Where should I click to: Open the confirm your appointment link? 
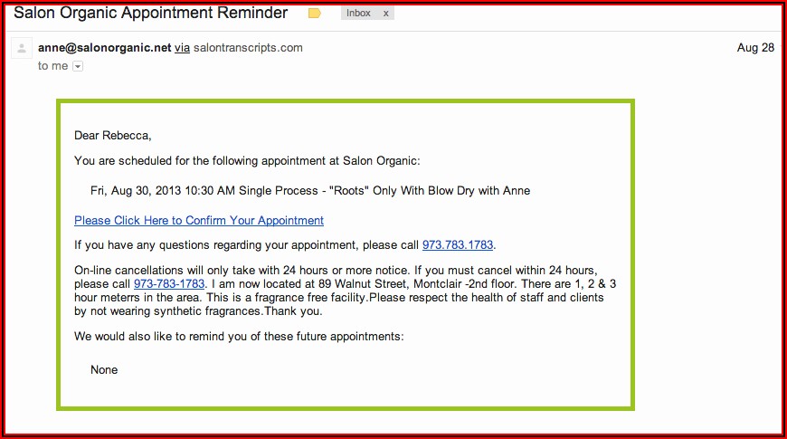coord(199,220)
